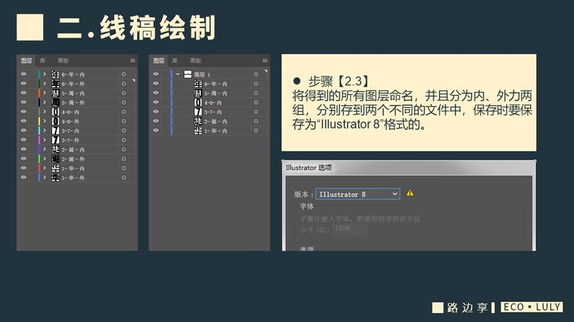
Task: Click the warning icon beside the version dropdown
Action: [x=410, y=193]
